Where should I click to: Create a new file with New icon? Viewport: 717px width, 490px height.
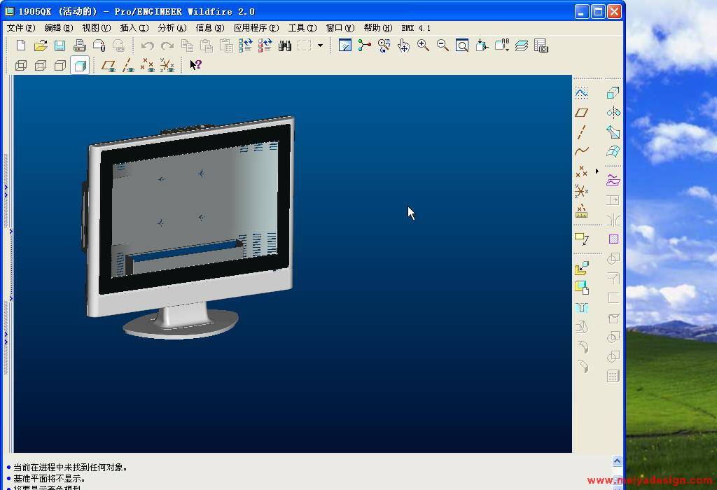click(21, 45)
